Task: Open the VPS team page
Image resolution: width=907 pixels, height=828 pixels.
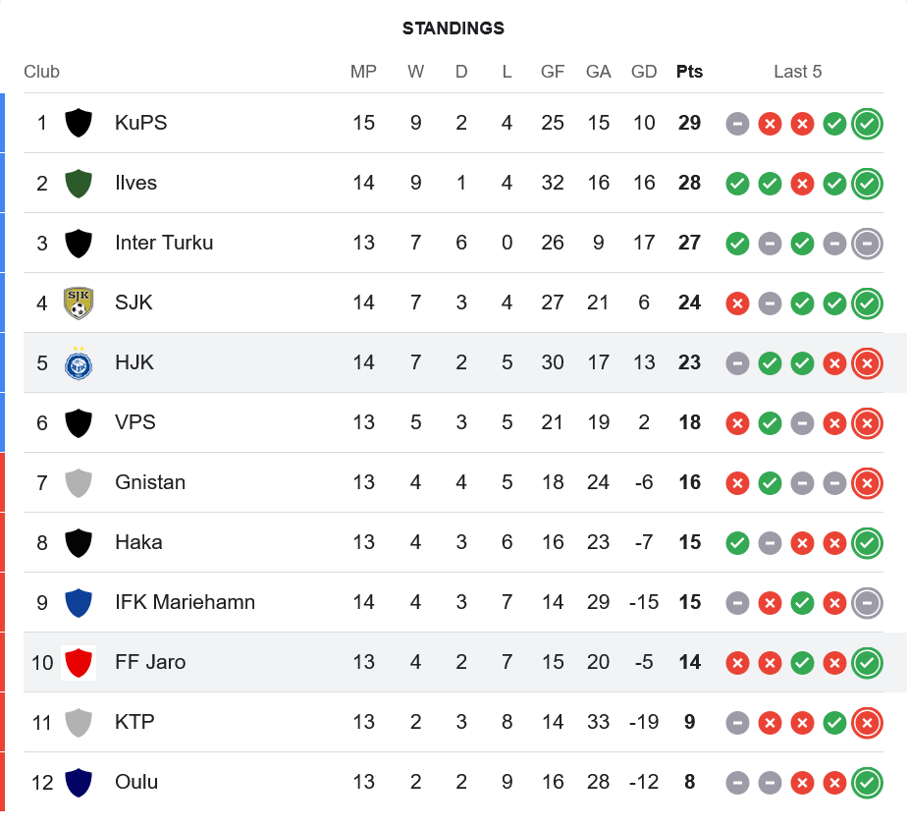Action: 135,422
